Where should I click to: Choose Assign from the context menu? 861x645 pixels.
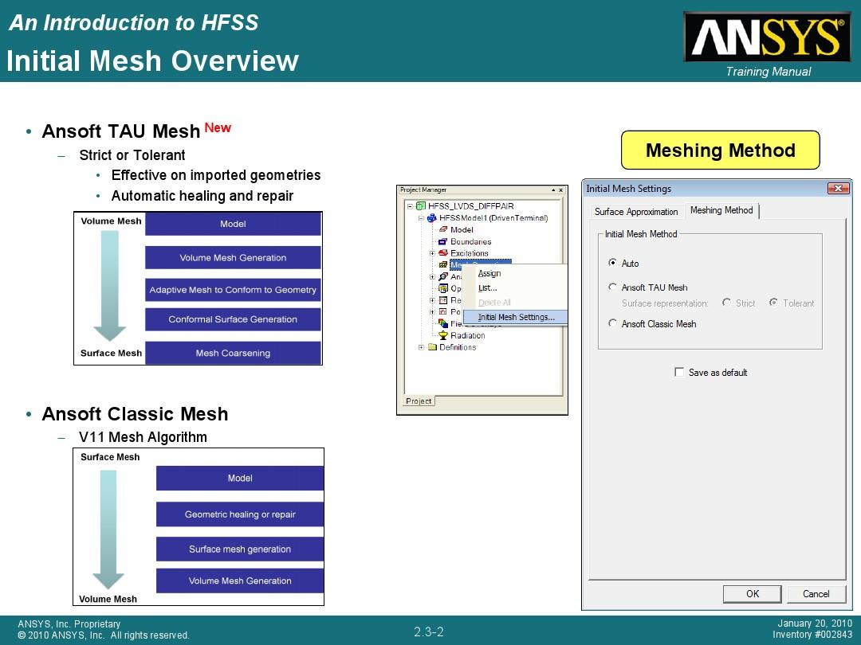[514, 274]
